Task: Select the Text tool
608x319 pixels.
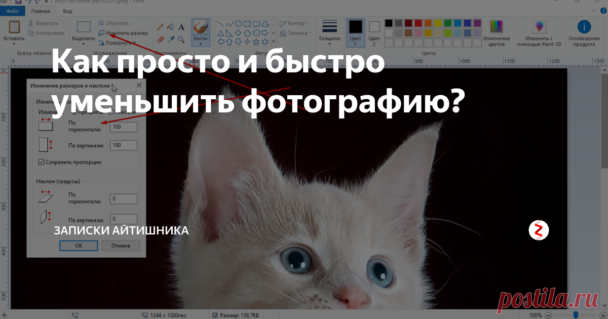Action: (x=181, y=27)
